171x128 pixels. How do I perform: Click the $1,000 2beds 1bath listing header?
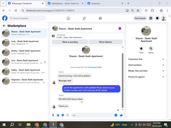coord(69,38)
